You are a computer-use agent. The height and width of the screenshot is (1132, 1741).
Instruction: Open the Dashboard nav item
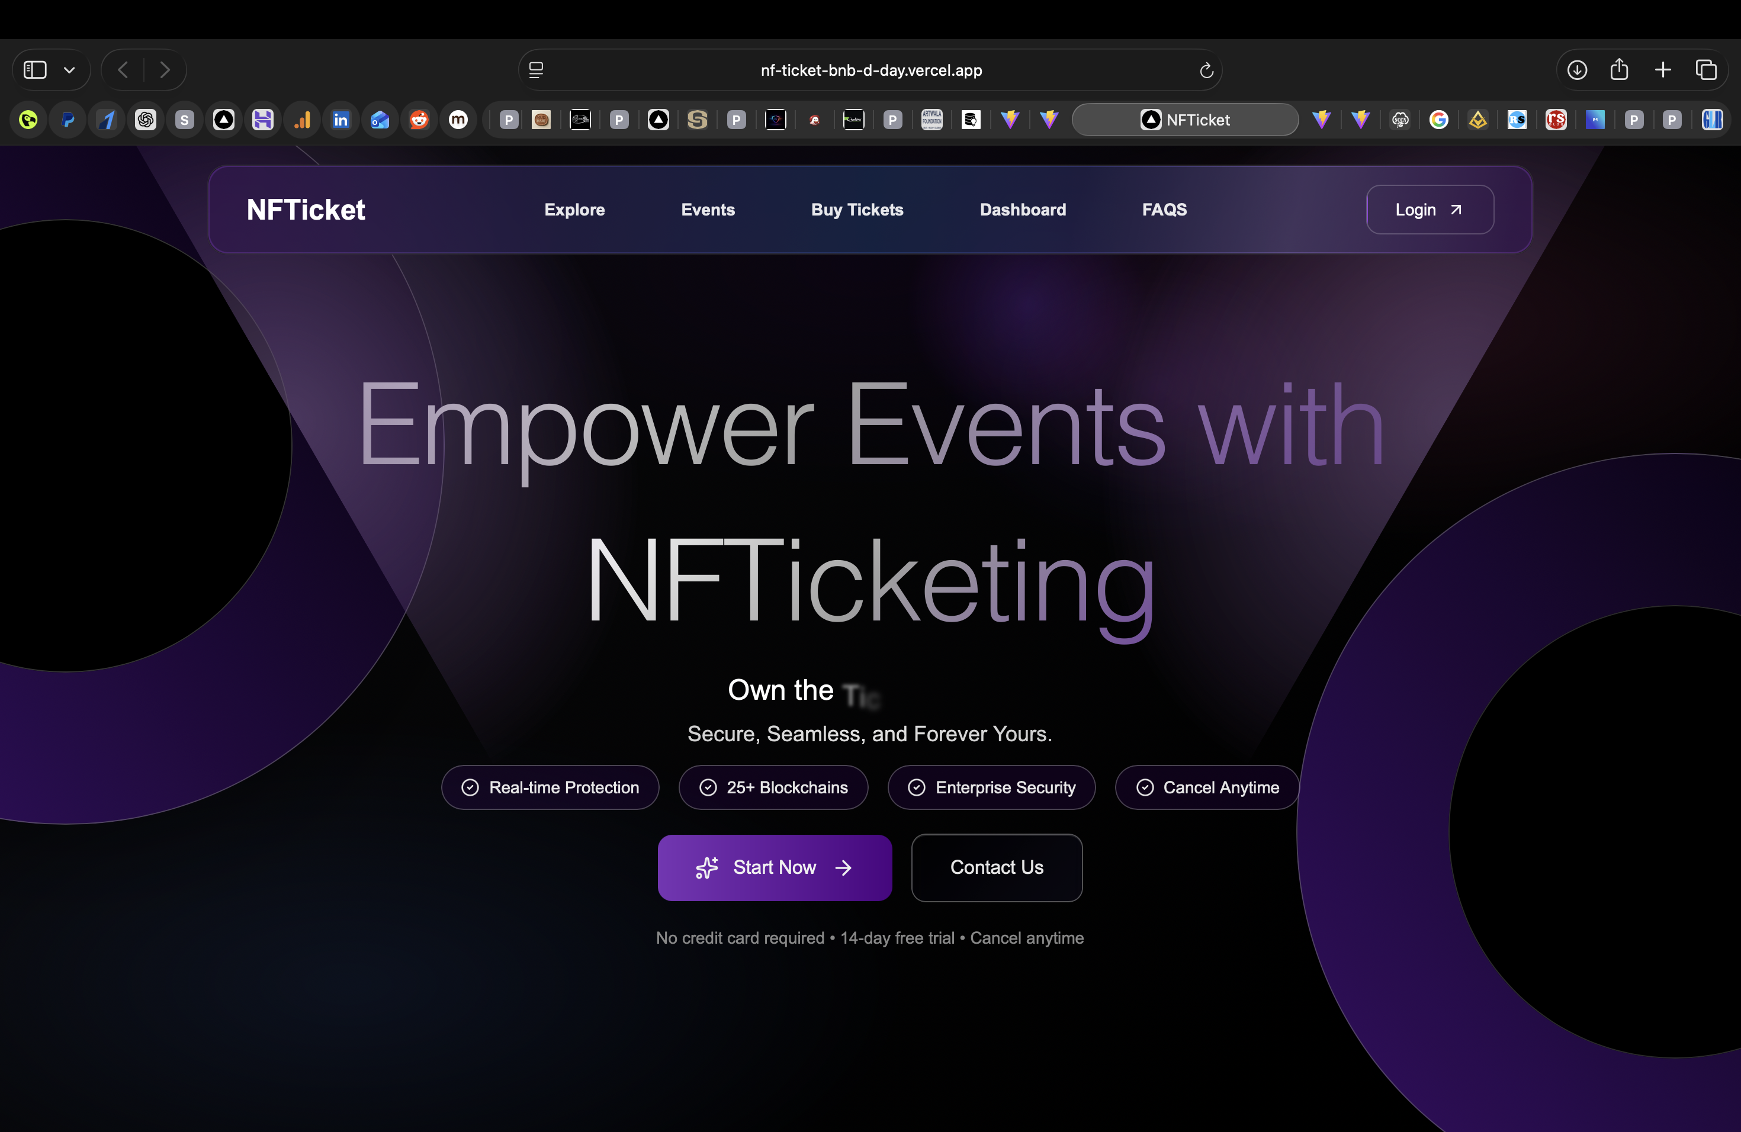click(x=1022, y=209)
